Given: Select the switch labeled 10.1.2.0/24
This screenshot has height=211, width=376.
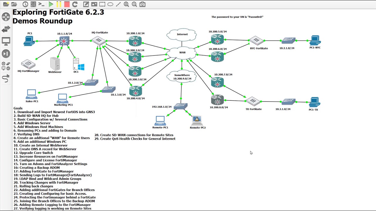Looking at the screenshot, I should [x=91, y=83].
